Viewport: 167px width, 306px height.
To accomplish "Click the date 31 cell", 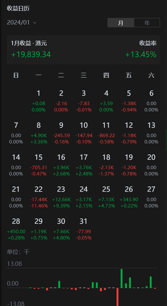I will [x=84, y=229].
